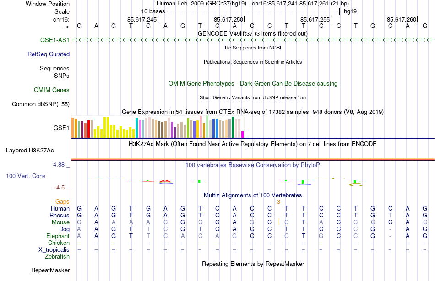This screenshot has width=435, height=281.
Task: Select the Mouse alignment row label
Action: point(60,222)
